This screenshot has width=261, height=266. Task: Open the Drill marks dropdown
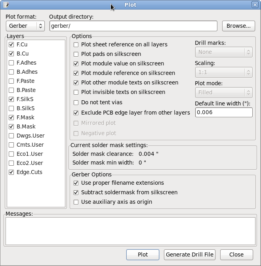(224, 52)
